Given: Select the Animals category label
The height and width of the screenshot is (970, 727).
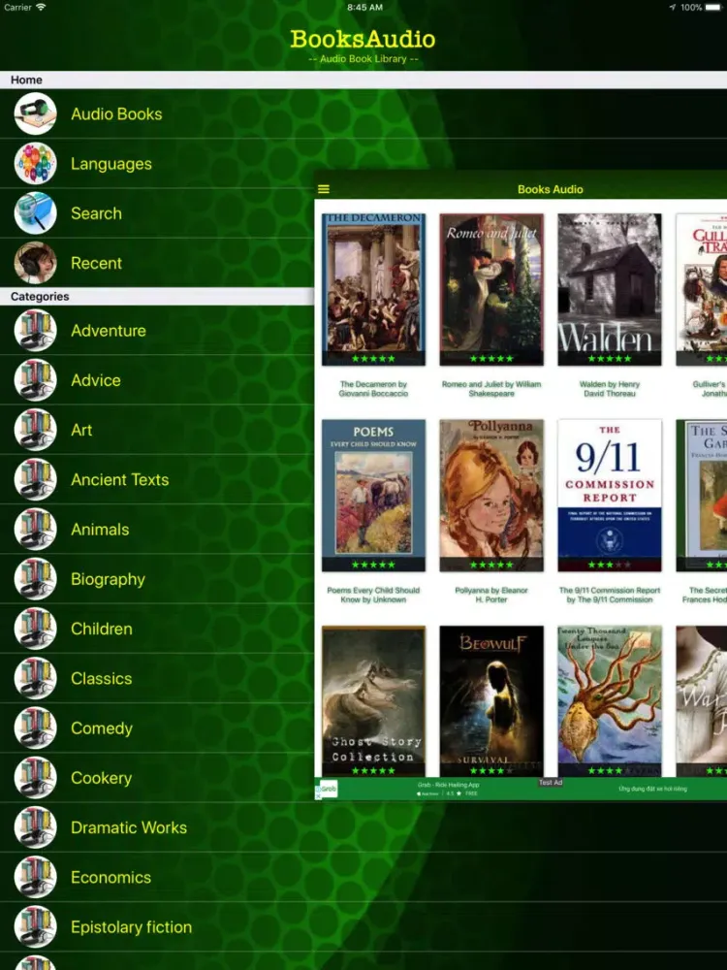Looking at the screenshot, I should tap(100, 529).
